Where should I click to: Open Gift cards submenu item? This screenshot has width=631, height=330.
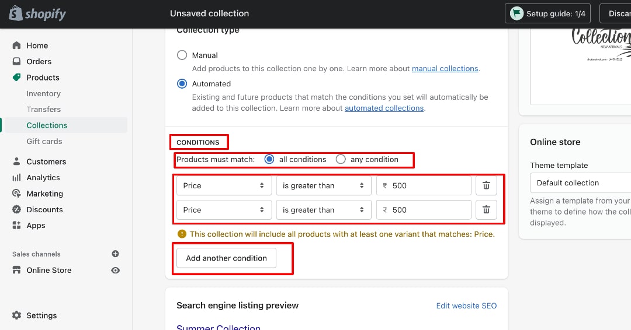(44, 141)
